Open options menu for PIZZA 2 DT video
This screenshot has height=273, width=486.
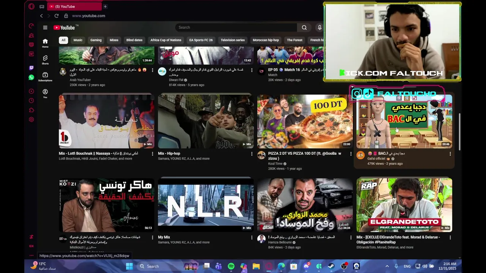point(350,154)
